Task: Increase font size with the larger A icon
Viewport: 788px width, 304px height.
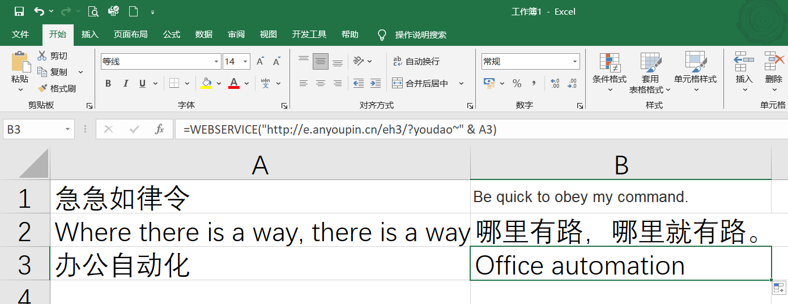Action: point(260,61)
